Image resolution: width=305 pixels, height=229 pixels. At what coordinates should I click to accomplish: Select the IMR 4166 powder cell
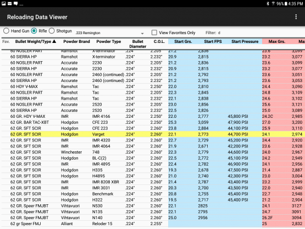point(101,116)
